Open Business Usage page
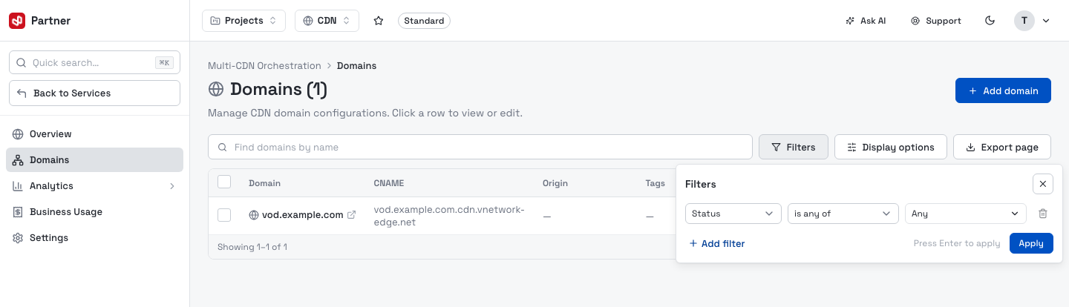 click(94, 212)
